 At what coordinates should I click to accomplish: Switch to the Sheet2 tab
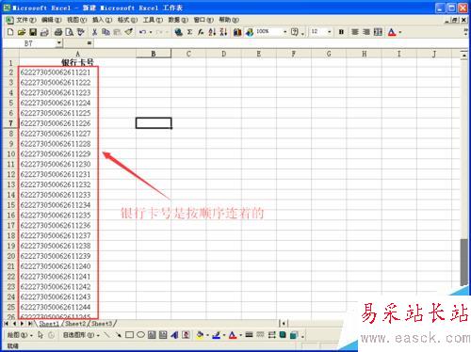tap(75, 323)
